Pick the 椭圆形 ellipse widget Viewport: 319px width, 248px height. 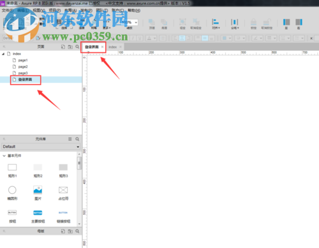click(x=12, y=193)
